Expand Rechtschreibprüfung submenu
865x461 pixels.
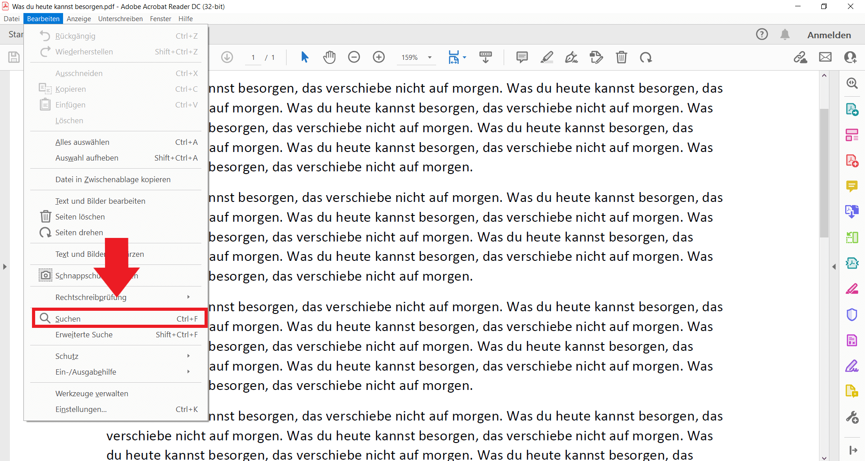coord(117,297)
